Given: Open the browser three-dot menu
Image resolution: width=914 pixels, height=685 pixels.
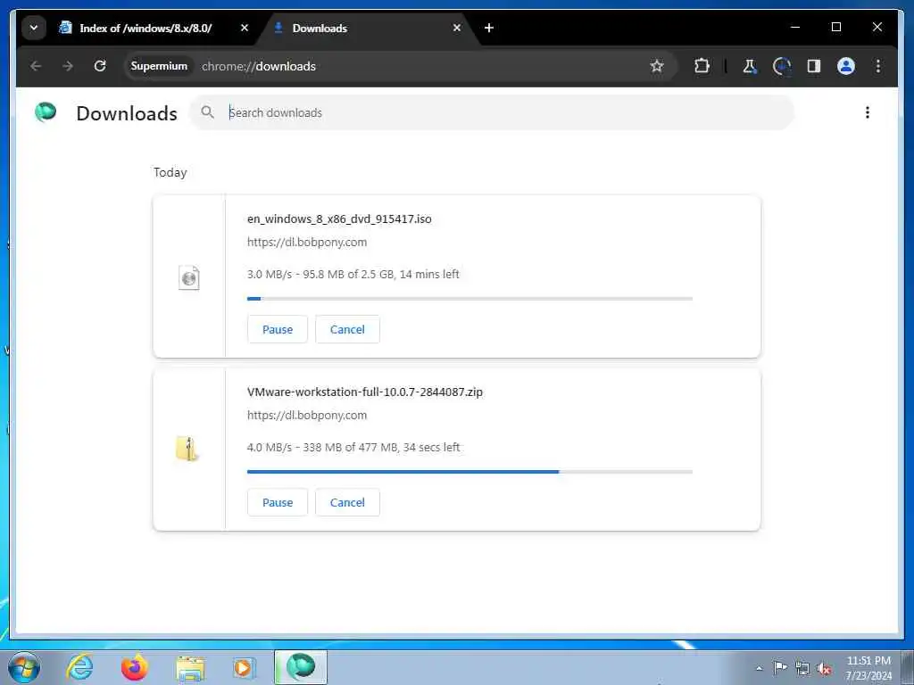Looking at the screenshot, I should pos(878,66).
